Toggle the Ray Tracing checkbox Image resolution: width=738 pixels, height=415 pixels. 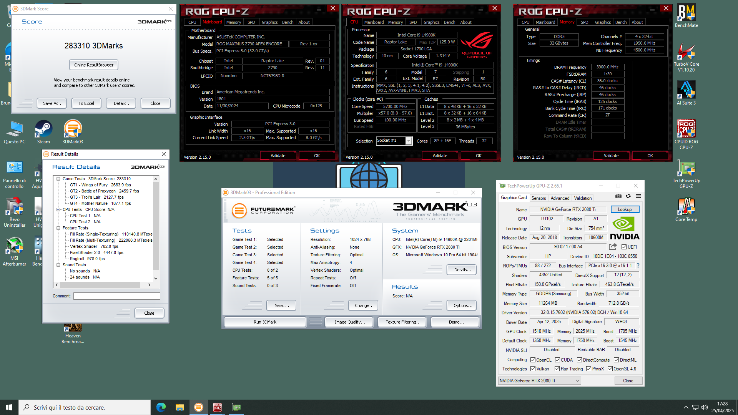(557, 369)
